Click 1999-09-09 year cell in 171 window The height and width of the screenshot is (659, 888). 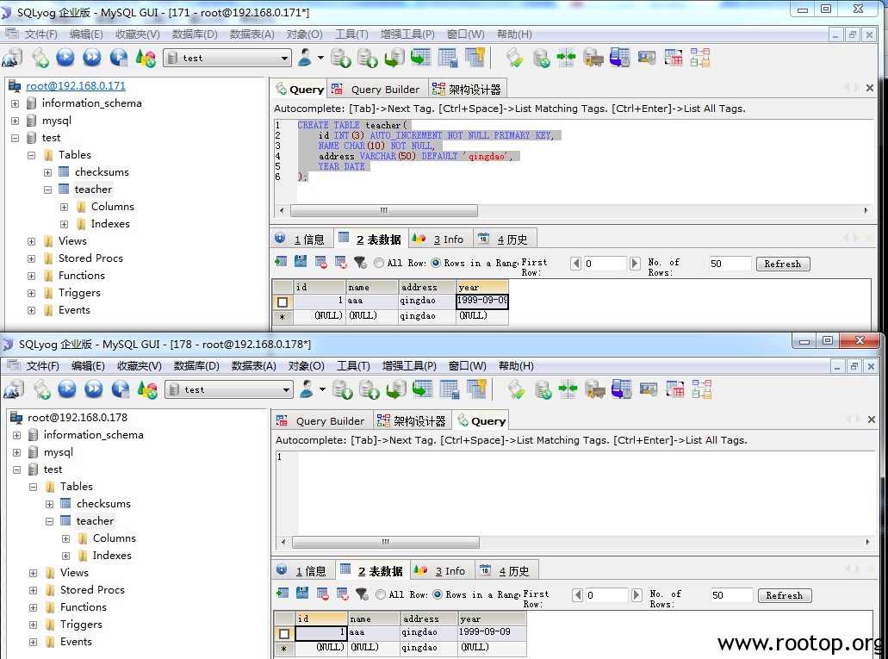(x=482, y=301)
